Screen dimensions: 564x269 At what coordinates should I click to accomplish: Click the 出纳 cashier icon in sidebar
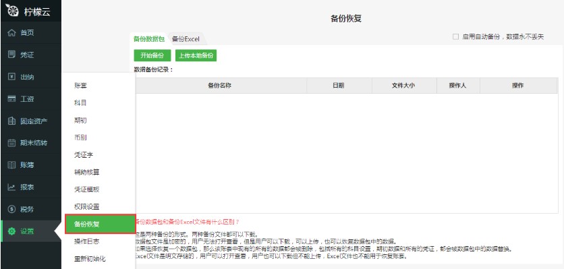(x=11, y=77)
